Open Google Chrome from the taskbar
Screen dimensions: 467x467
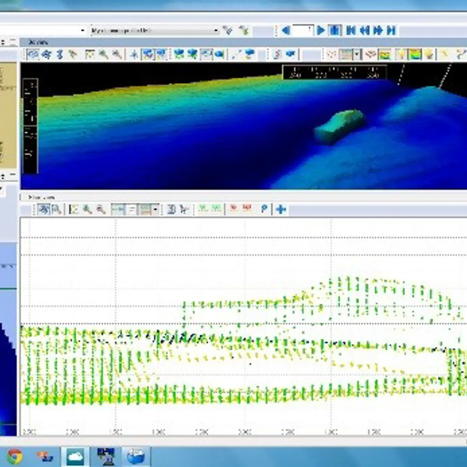coord(15,456)
